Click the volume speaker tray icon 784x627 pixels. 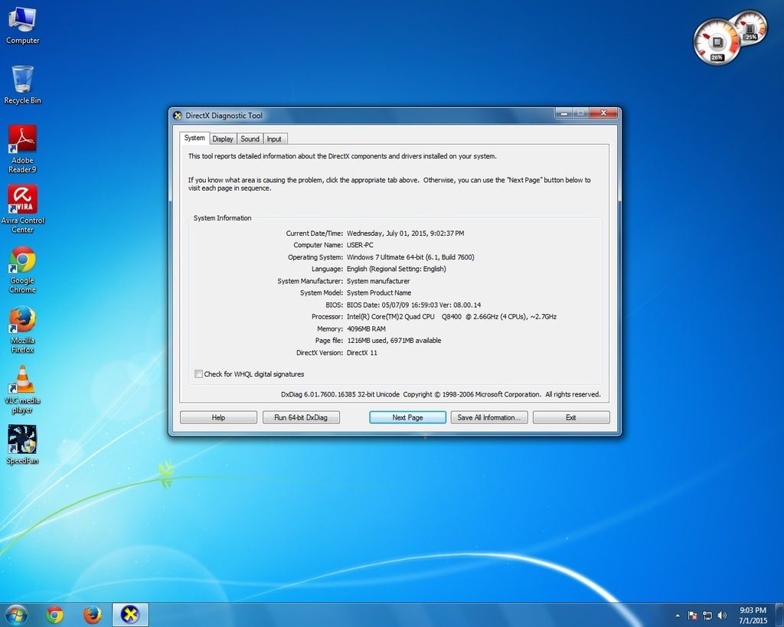[721, 616]
